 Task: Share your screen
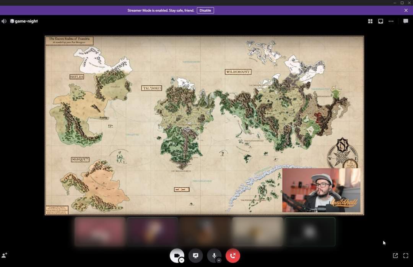pyautogui.click(x=195, y=256)
